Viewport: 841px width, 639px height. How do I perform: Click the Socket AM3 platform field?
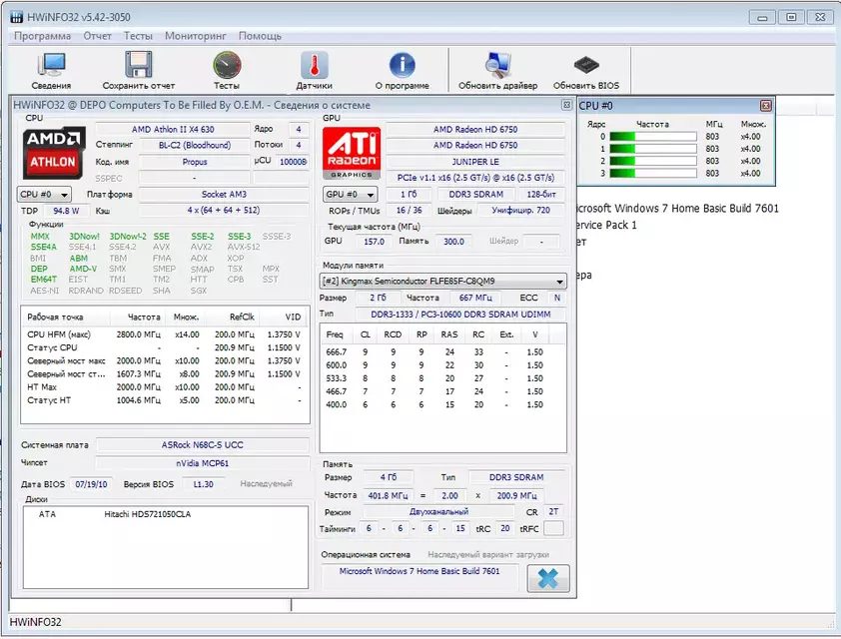point(224,194)
